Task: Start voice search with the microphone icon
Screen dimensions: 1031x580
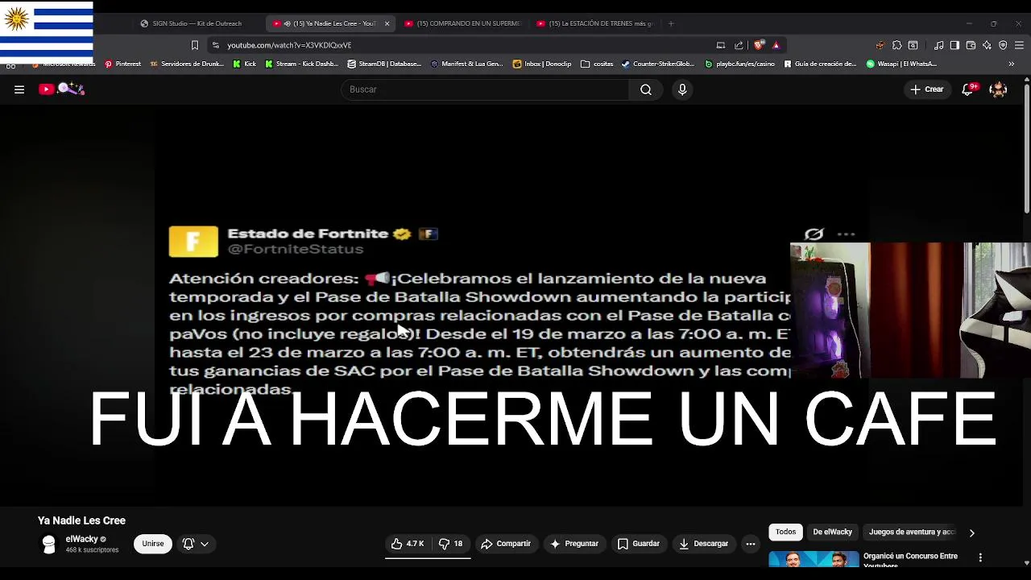Action: (682, 89)
